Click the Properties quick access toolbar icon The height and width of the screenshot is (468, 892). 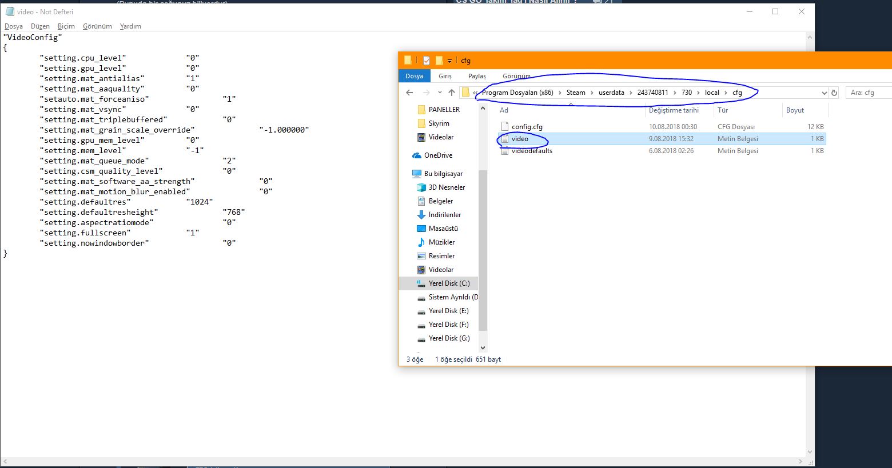point(427,60)
